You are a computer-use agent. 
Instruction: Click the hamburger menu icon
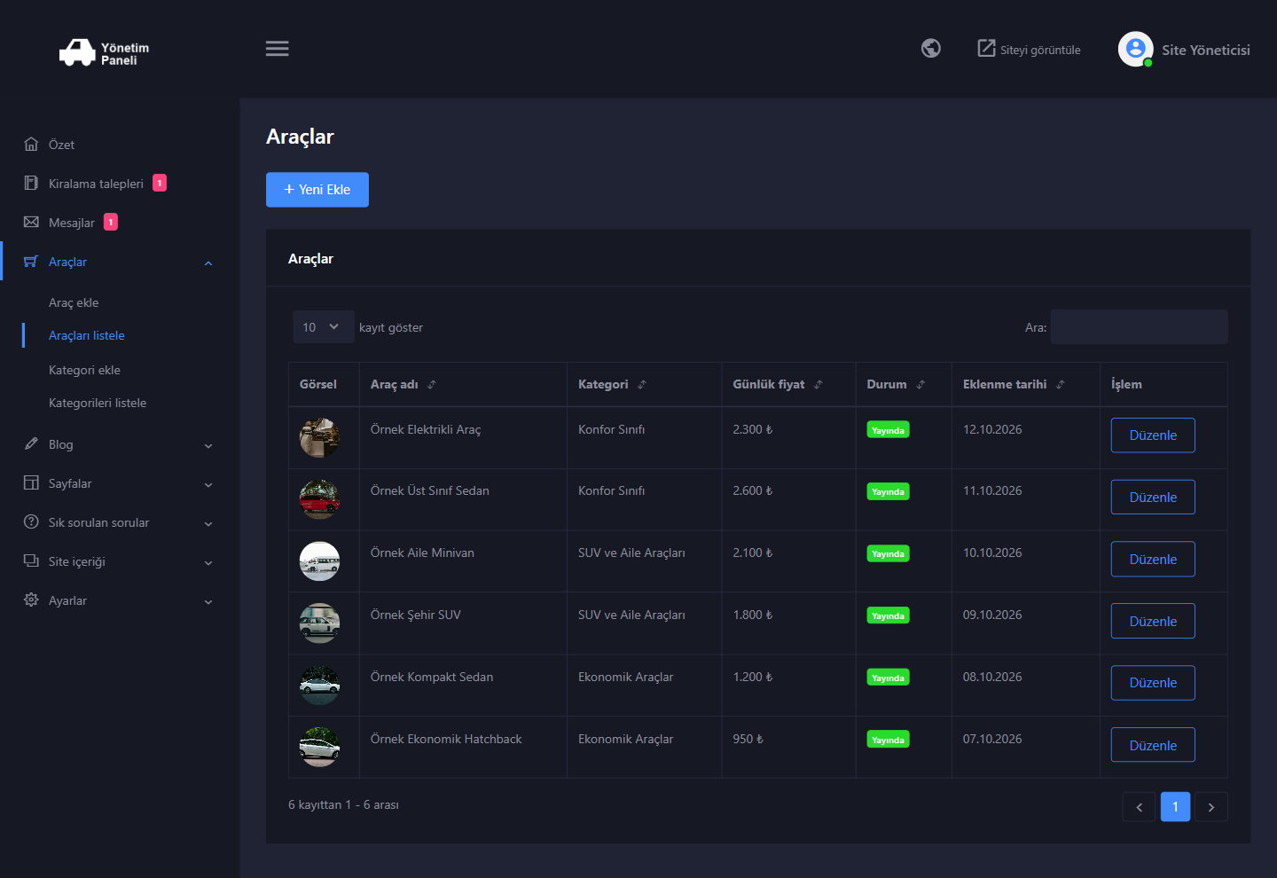pos(278,49)
